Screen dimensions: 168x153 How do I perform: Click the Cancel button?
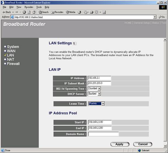point(143,144)
